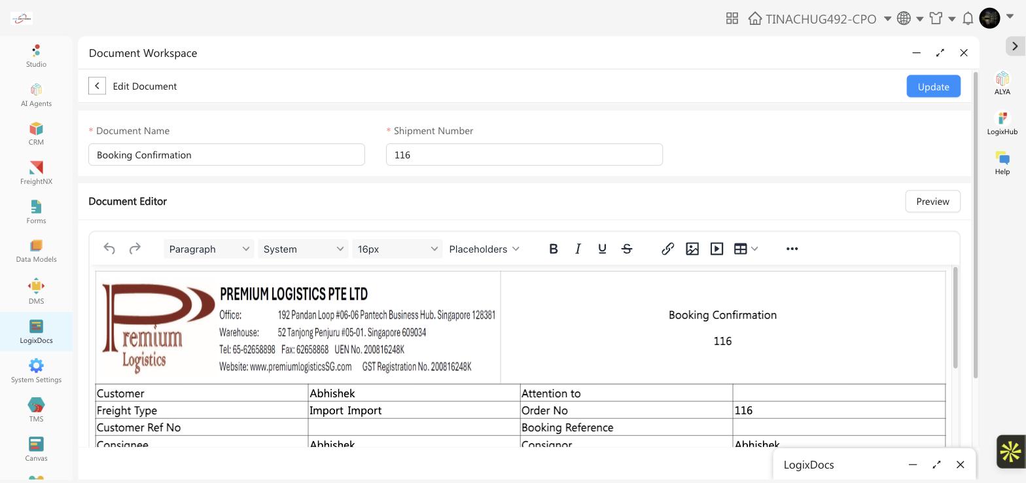Screen dimensions: 1026x483
Task: Expand the Placeholders dropdown
Action: pos(484,249)
